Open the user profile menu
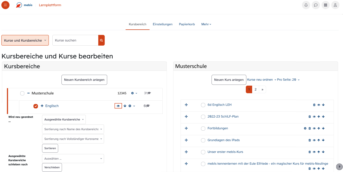This screenshot has height=172, width=343. pos(335,5)
